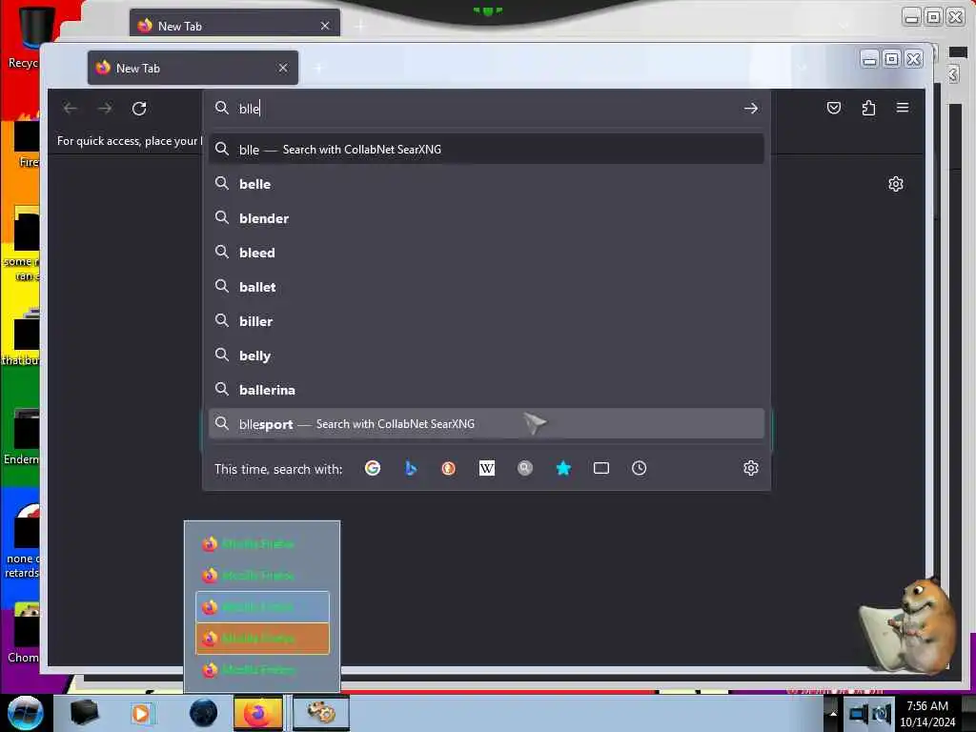Reload the current page
Screen dimensions: 976x732
click(139, 109)
